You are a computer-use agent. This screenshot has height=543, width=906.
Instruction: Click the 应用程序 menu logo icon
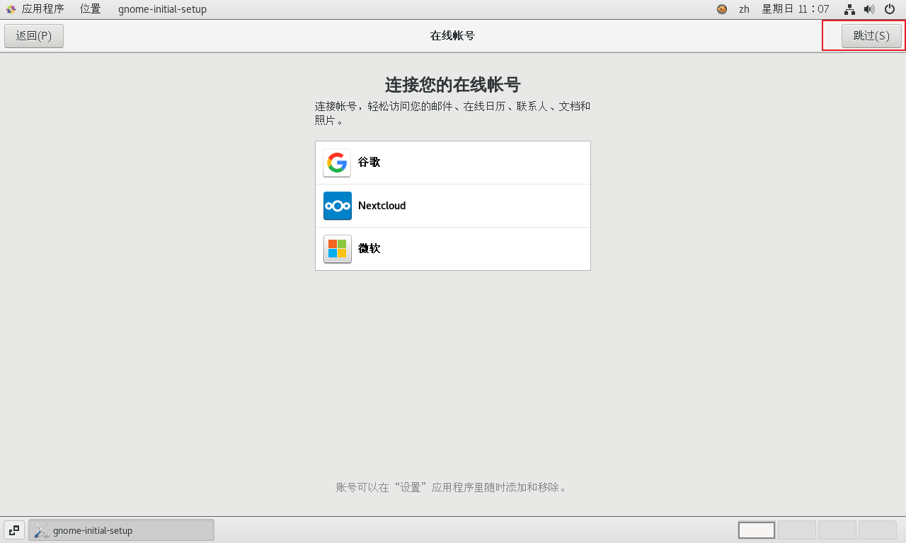(x=11, y=9)
